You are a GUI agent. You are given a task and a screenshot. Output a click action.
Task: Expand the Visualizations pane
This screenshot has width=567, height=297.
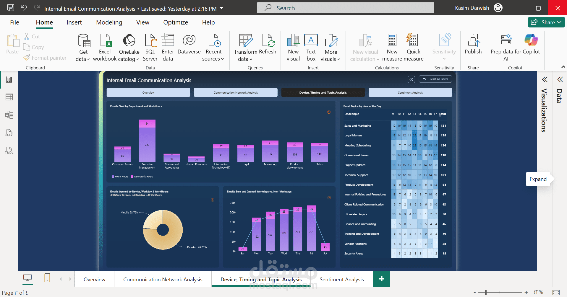545,79
